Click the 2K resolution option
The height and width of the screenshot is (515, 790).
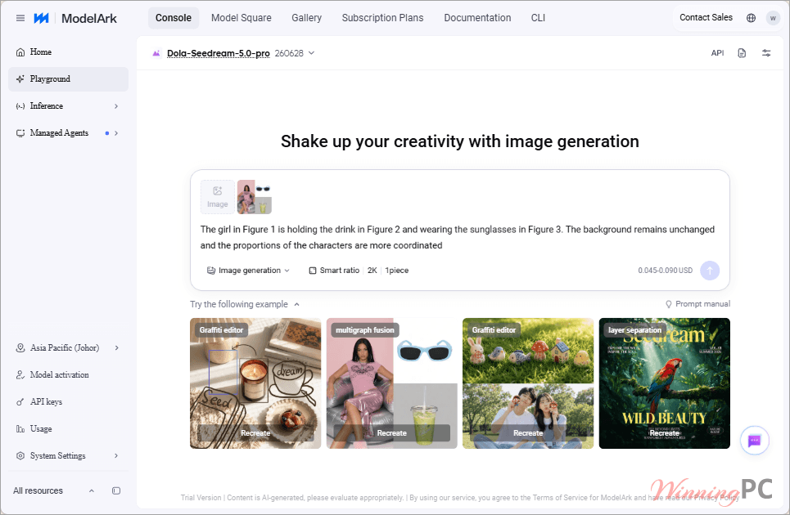click(372, 271)
